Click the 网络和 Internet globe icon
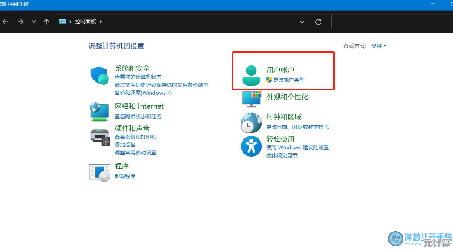 [x=99, y=111]
